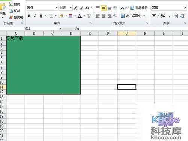Click the selected cell G11
This screenshot has width=188, height=141.
point(127,87)
